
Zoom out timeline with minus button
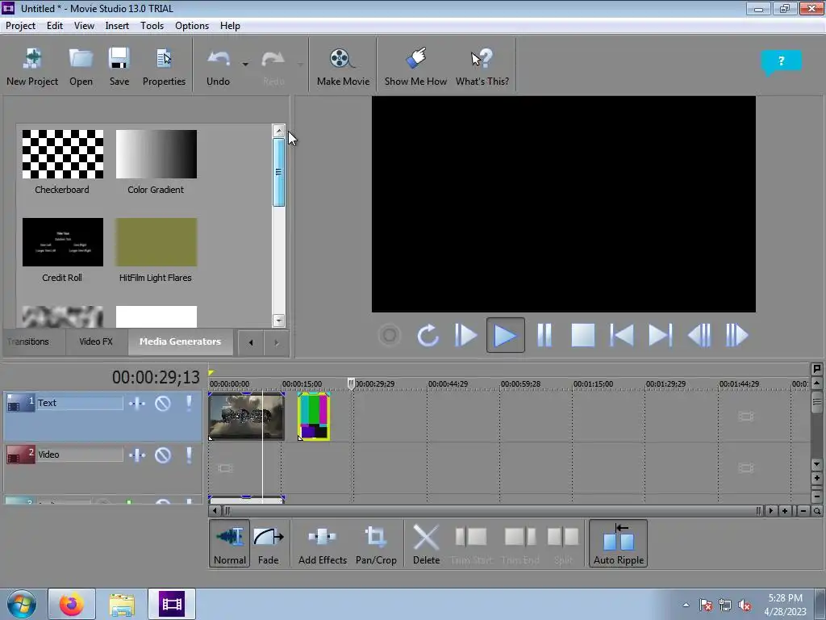pyautogui.click(x=803, y=511)
